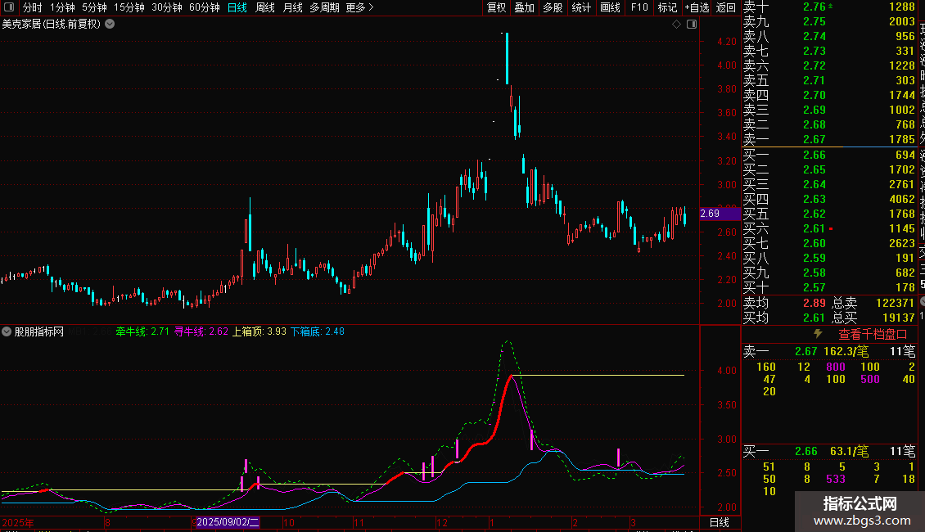
Task: Click the 日线 label at chart bottom-right
Action: tap(719, 522)
